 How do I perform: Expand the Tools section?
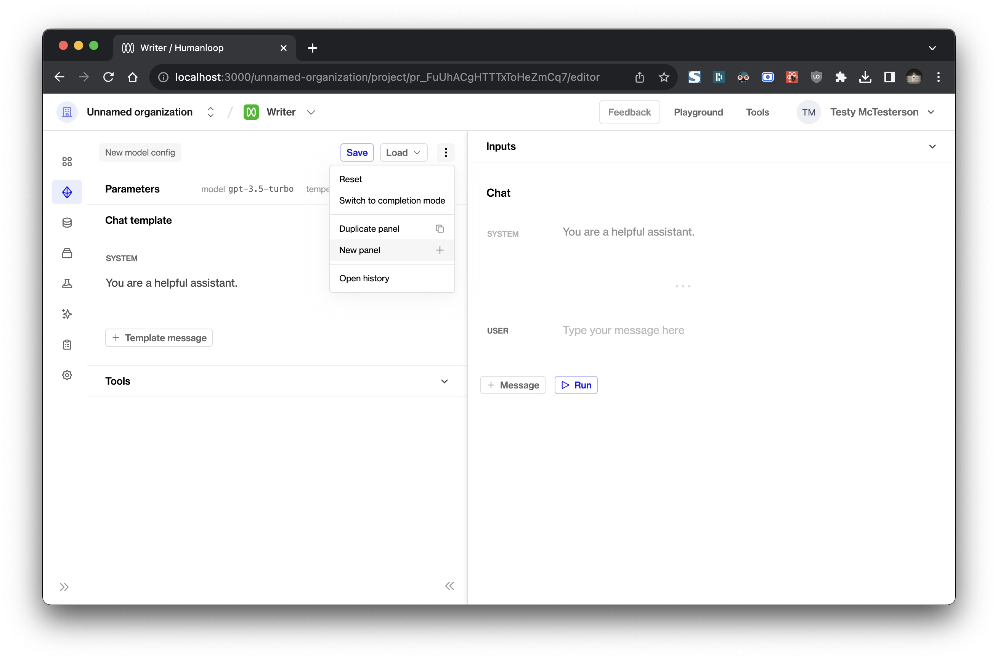(x=444, y=381)
